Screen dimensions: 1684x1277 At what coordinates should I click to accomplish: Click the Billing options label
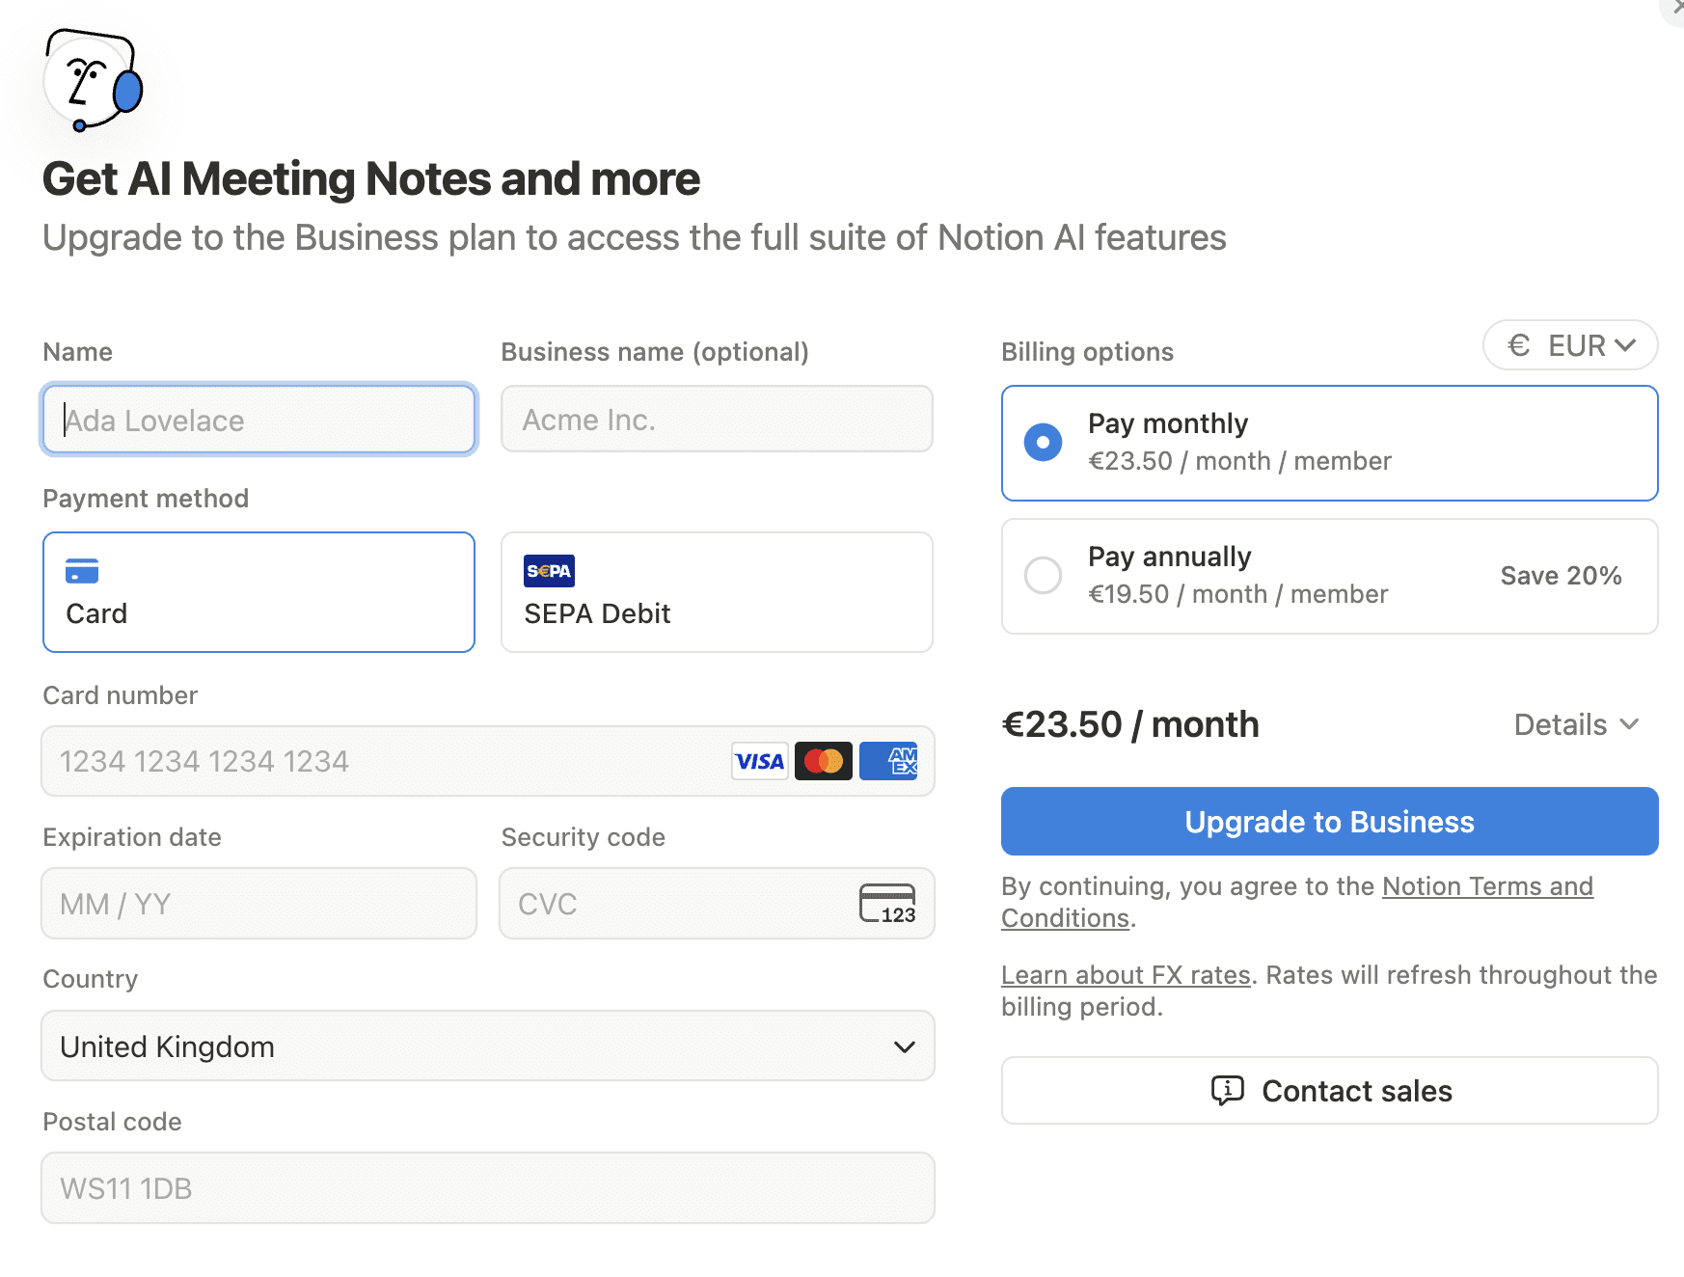pyautogui.click(x=1087, y=352)
